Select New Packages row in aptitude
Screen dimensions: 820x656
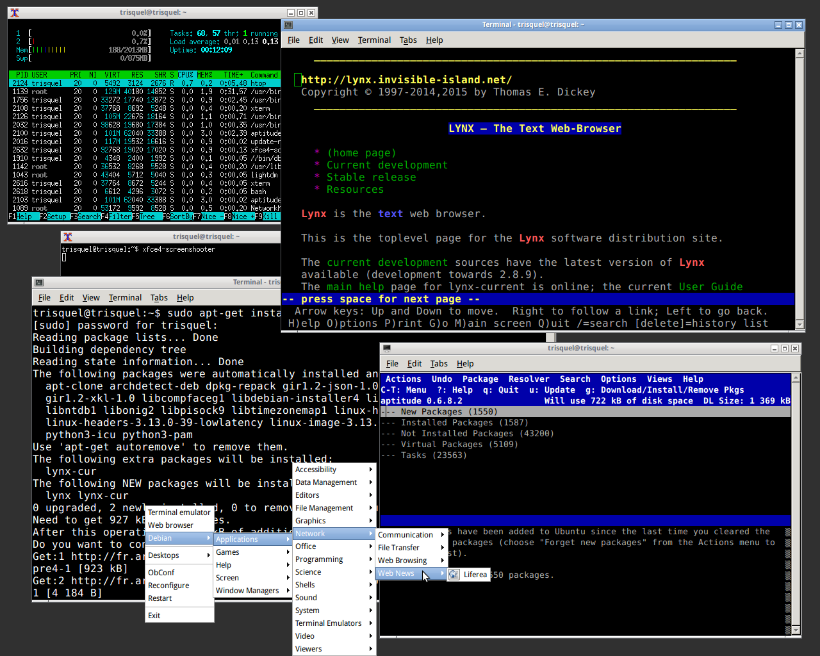(x=586, y=412)
